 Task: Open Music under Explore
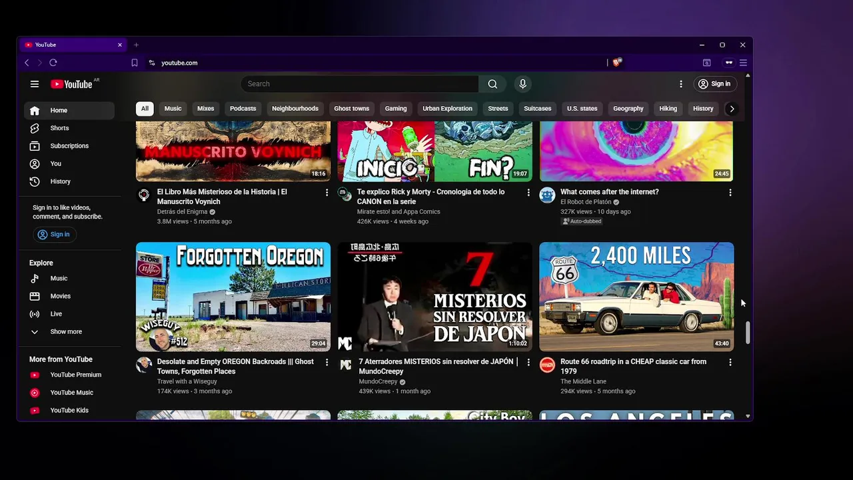pyautogui.click(x=69, y=279)
